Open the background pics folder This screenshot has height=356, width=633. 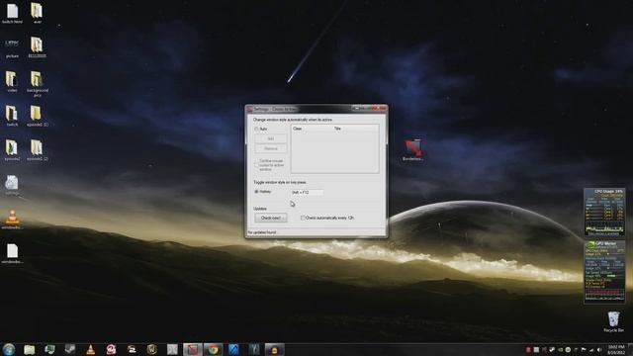38,83
